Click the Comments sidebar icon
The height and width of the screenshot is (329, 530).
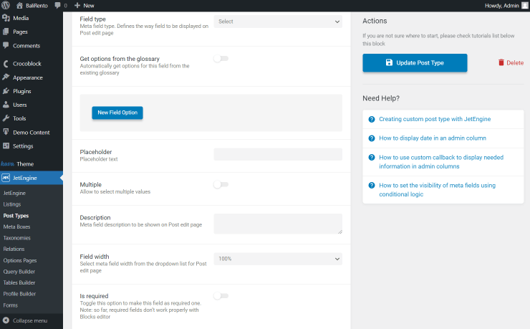pos(6,45)
